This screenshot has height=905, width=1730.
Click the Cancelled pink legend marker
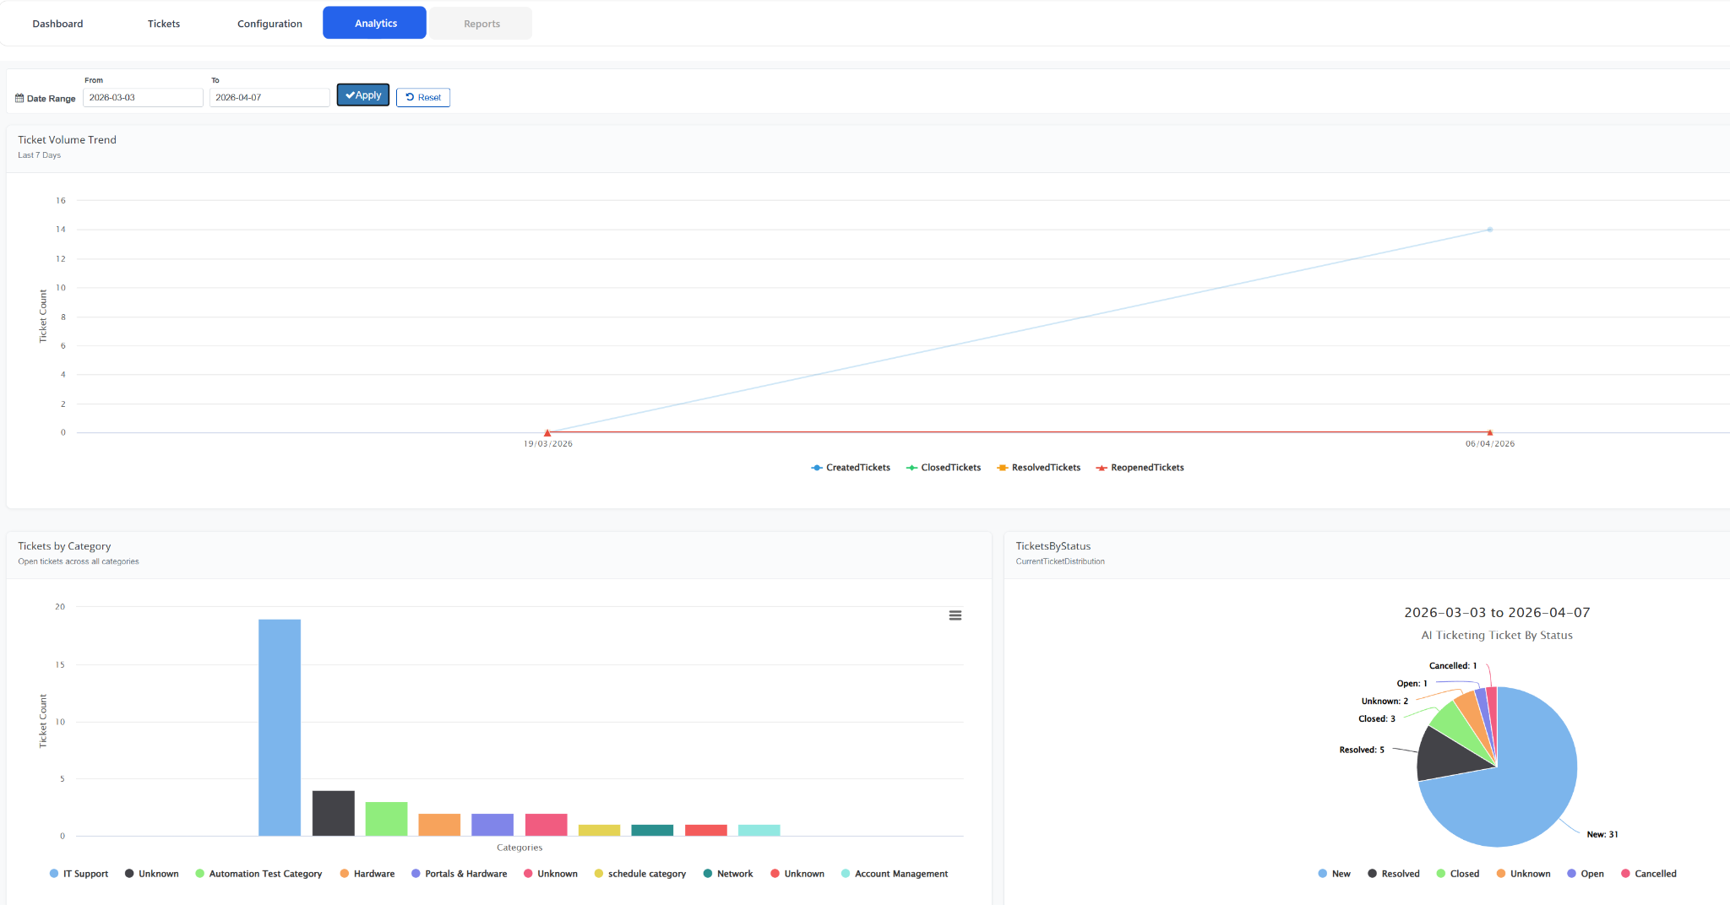1626,874
